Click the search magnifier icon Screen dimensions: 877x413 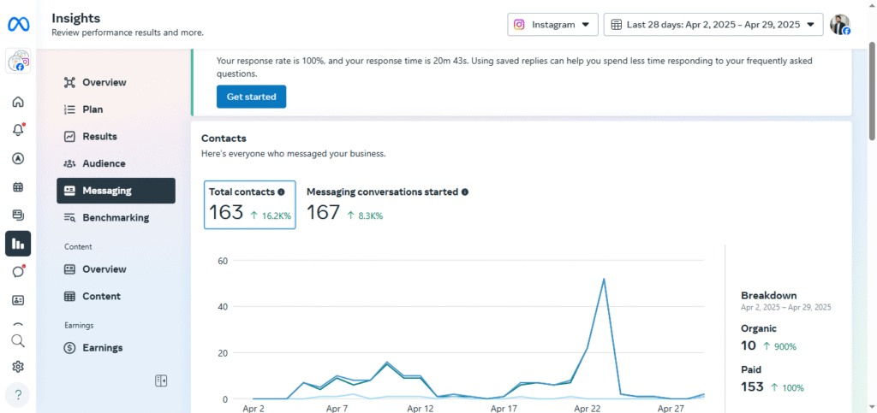click(x=18, y=340)
